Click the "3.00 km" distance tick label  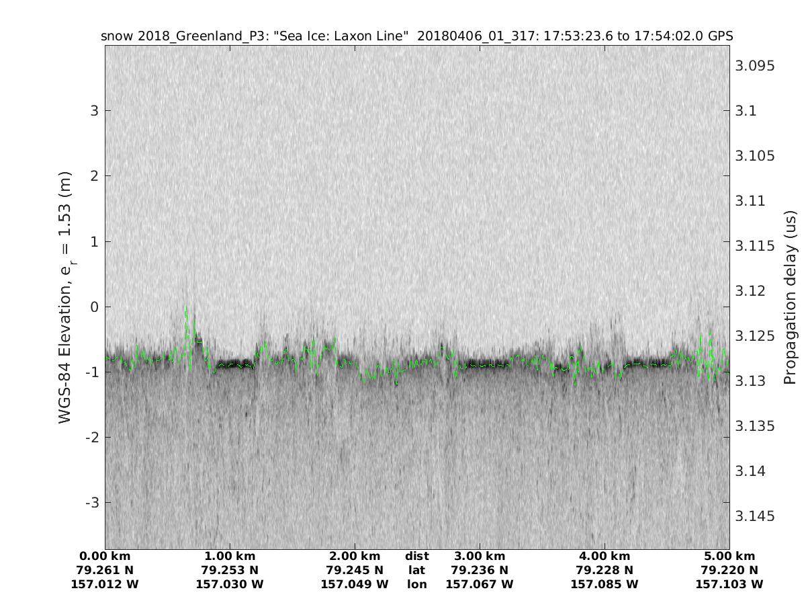click(480, 556)
